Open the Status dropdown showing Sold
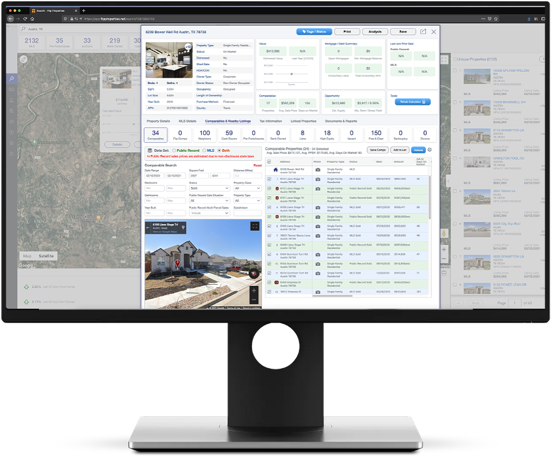Screen dimensions: 551x456 point(210,188)
